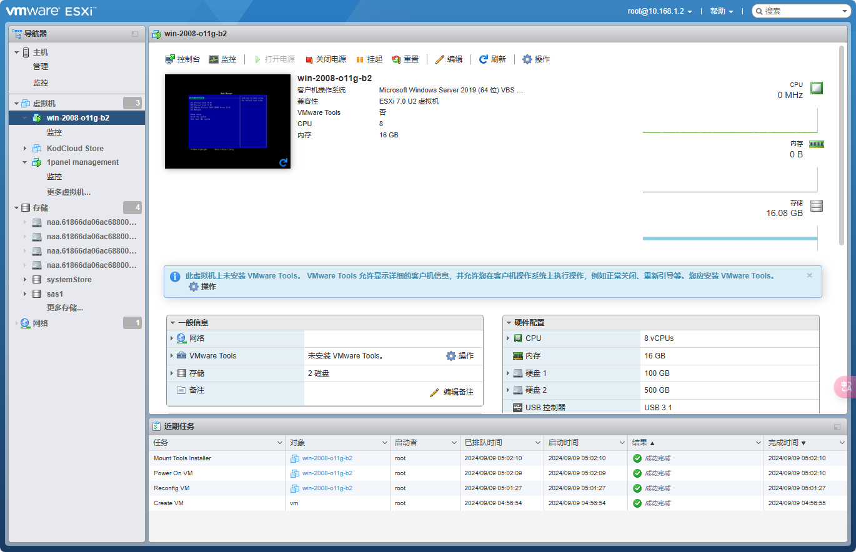Collapse the 1panel management tree arrow

25,162
